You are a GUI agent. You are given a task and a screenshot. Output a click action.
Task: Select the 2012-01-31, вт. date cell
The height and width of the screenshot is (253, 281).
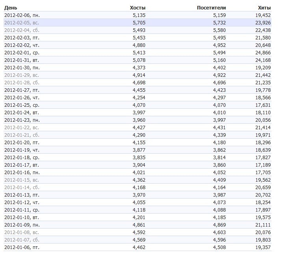(x=22, y=60)
